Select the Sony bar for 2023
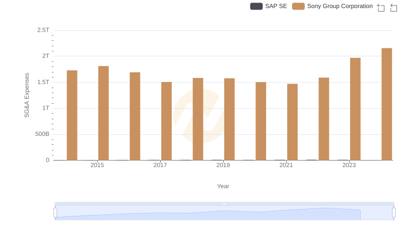This screenshot has width=403, height=232. 355,109
